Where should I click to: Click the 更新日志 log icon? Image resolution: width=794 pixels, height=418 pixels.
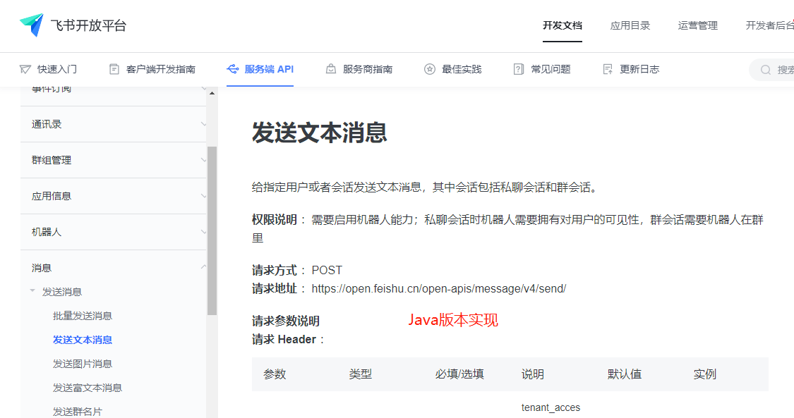pyautogui.click(x=607, y=68)
